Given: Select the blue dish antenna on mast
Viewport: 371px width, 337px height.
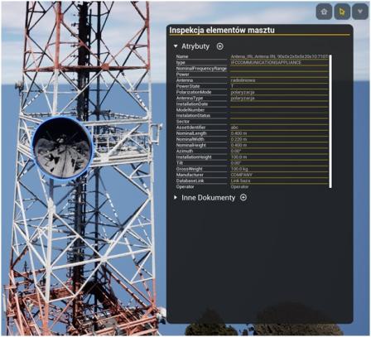Looking at the screenshot, I should (x=62, y=148).
